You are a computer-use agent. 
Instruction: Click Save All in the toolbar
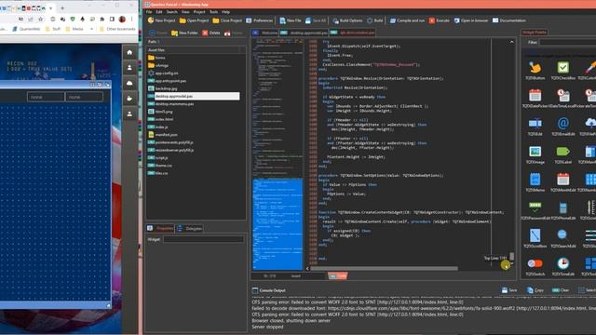click(x=316, y=20)
